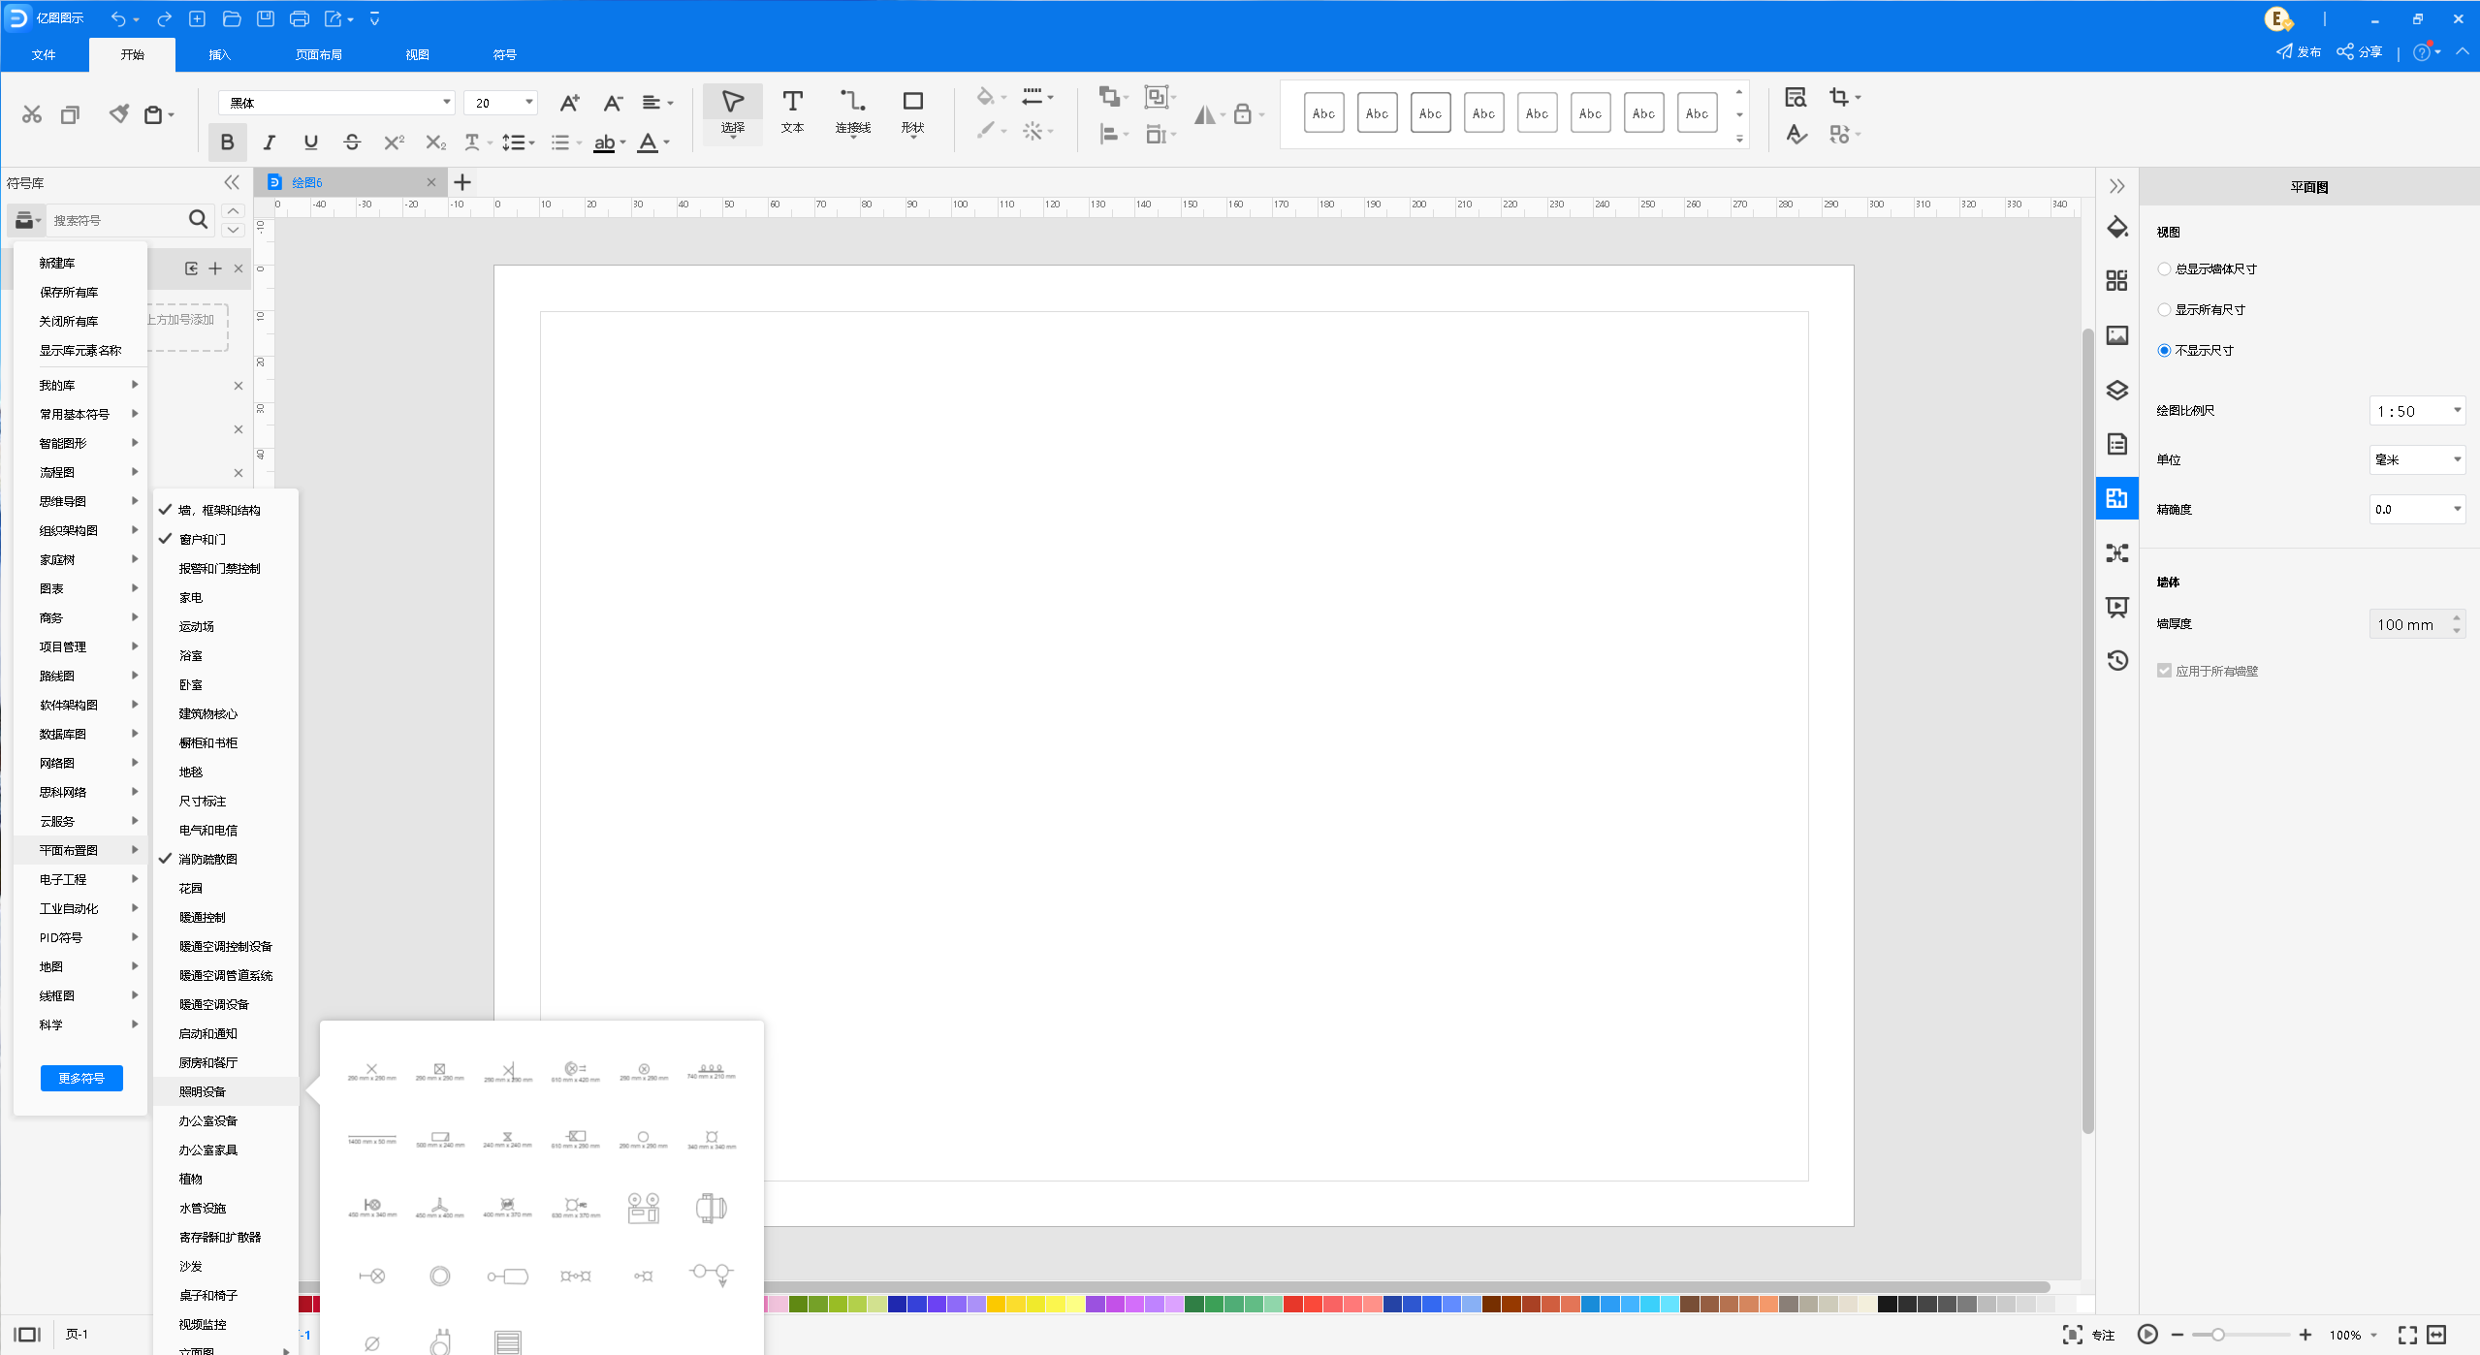Click the 分享 share button
This screenshot has width=2480, height=1355.
pos(2360,52)
